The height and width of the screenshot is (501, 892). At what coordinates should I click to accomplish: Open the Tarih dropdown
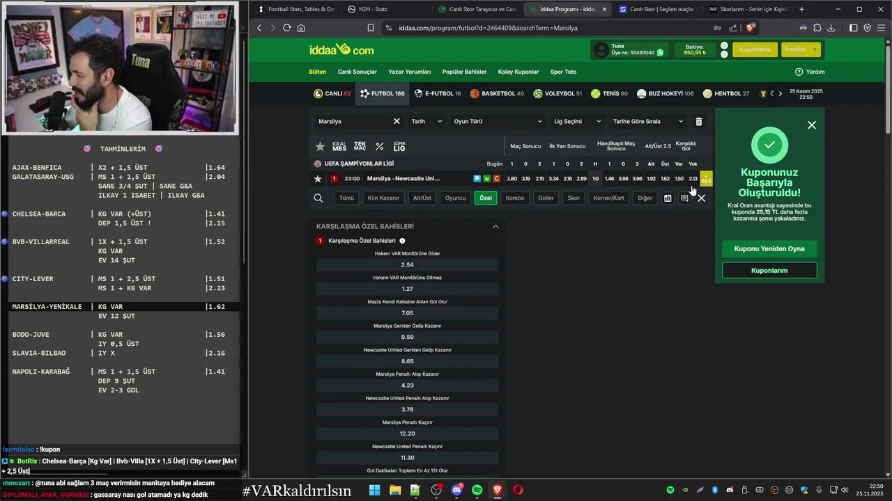[427, 121]
